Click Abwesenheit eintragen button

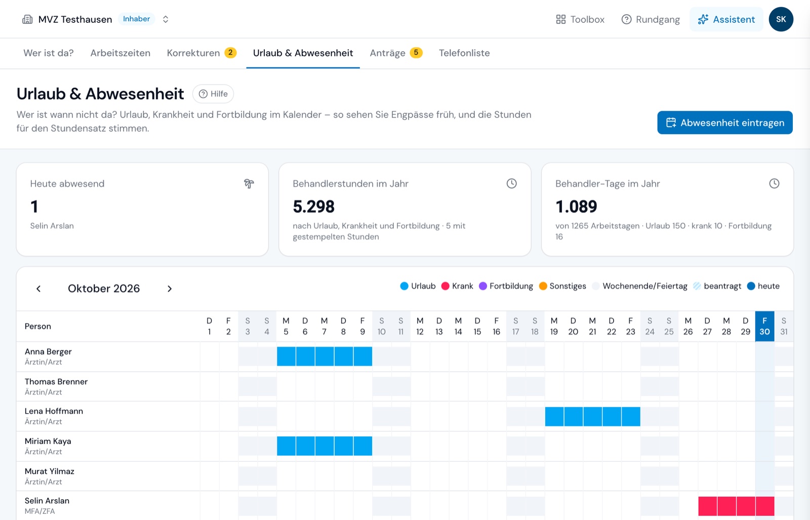[725, 123]
